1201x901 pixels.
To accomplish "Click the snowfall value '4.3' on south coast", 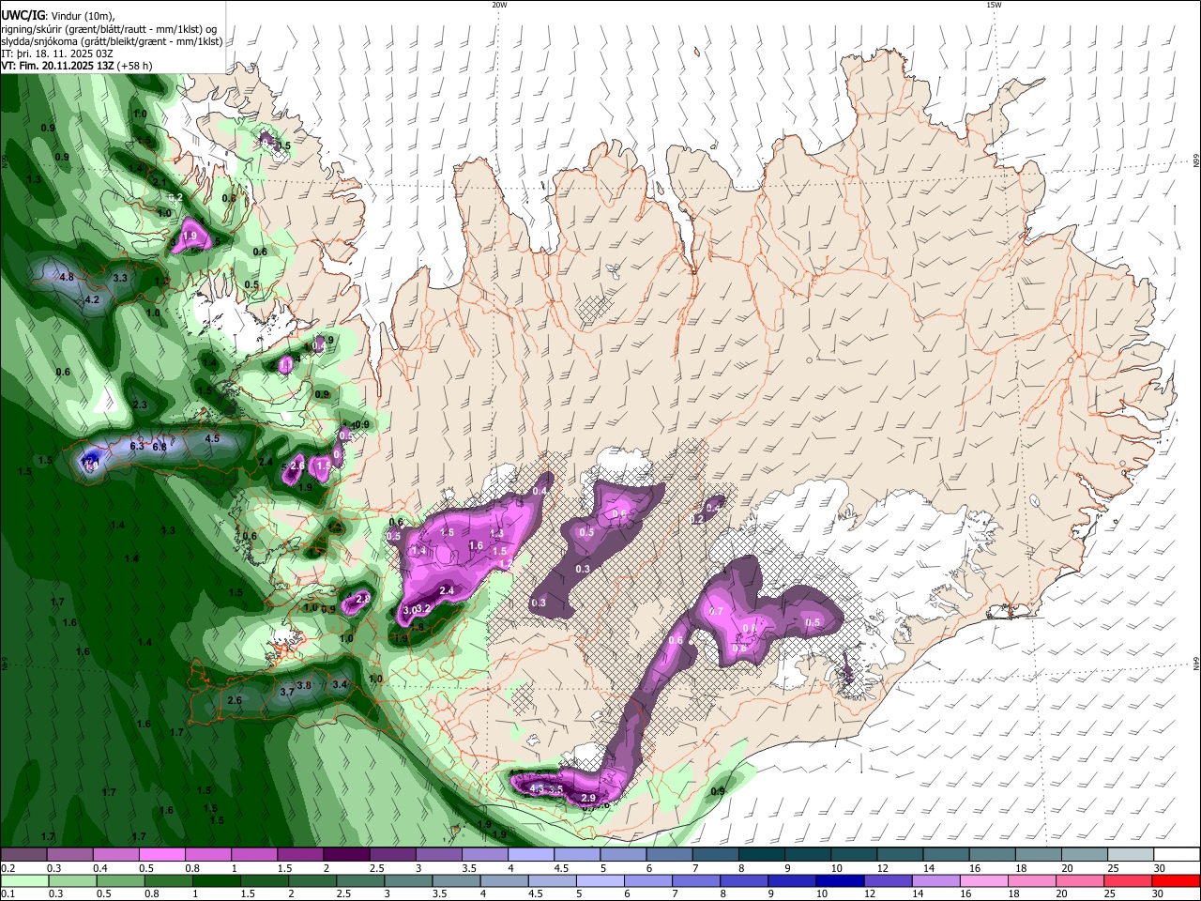I will click(537, 790).
